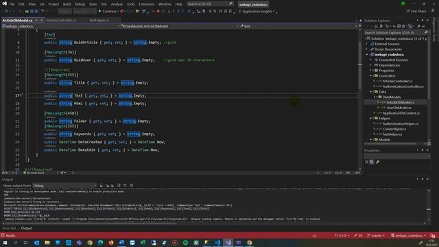Toggle Show All Files in Solution Explorer
This screenshot has width=439, height=247.
point(403,26)
